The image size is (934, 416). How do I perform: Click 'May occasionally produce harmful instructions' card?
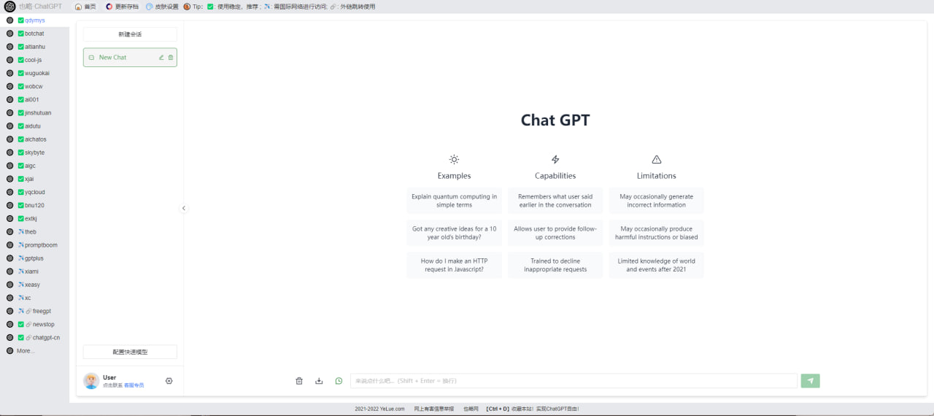(657, 233)
